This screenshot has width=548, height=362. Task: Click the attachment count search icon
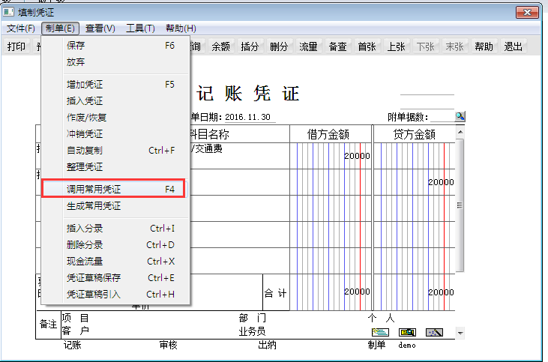click(x=460, y=116)
